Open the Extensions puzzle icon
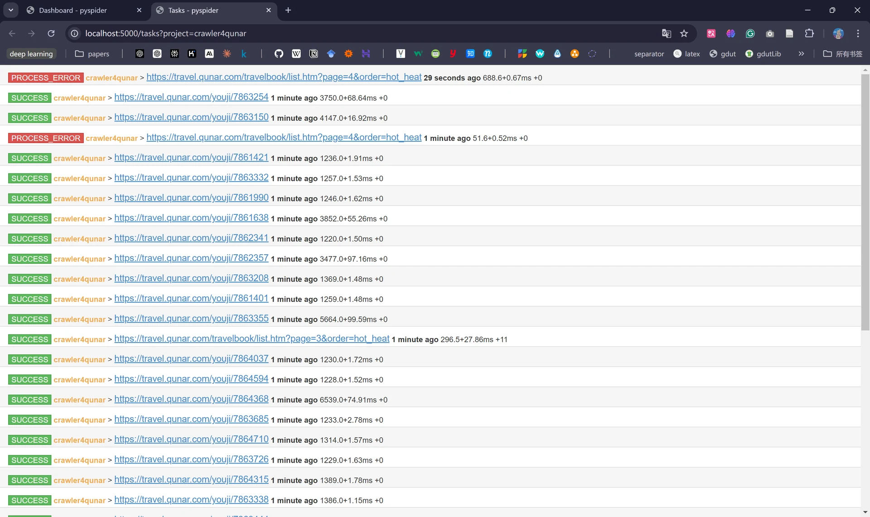The image size is (870, 517). click(809, 33)
